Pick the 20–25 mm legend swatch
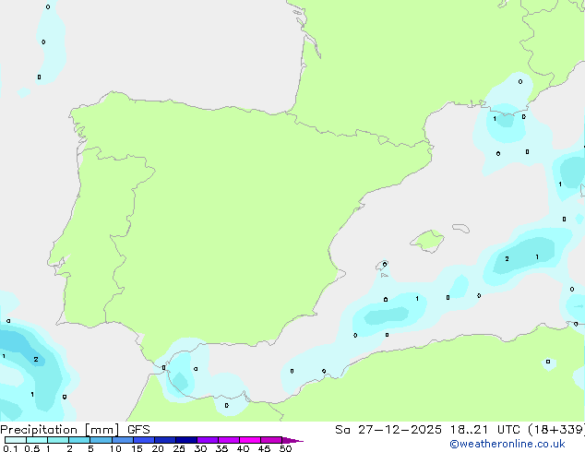585x452 pixels. pyautogui.click(x=165, y=440)
